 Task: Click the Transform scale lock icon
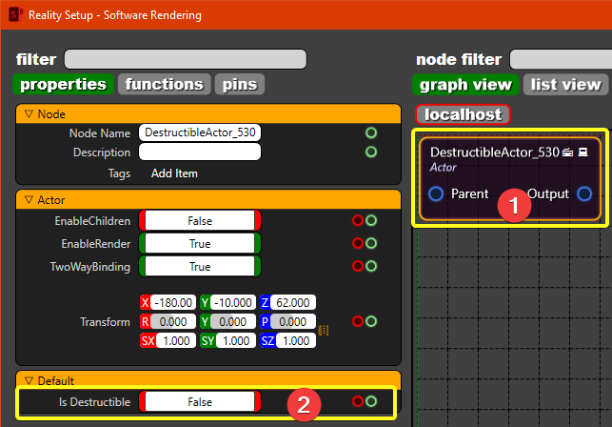coord(324,331)
